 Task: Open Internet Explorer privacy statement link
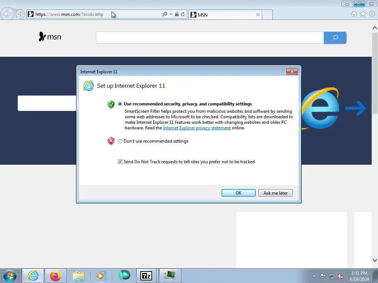(197, 128)
